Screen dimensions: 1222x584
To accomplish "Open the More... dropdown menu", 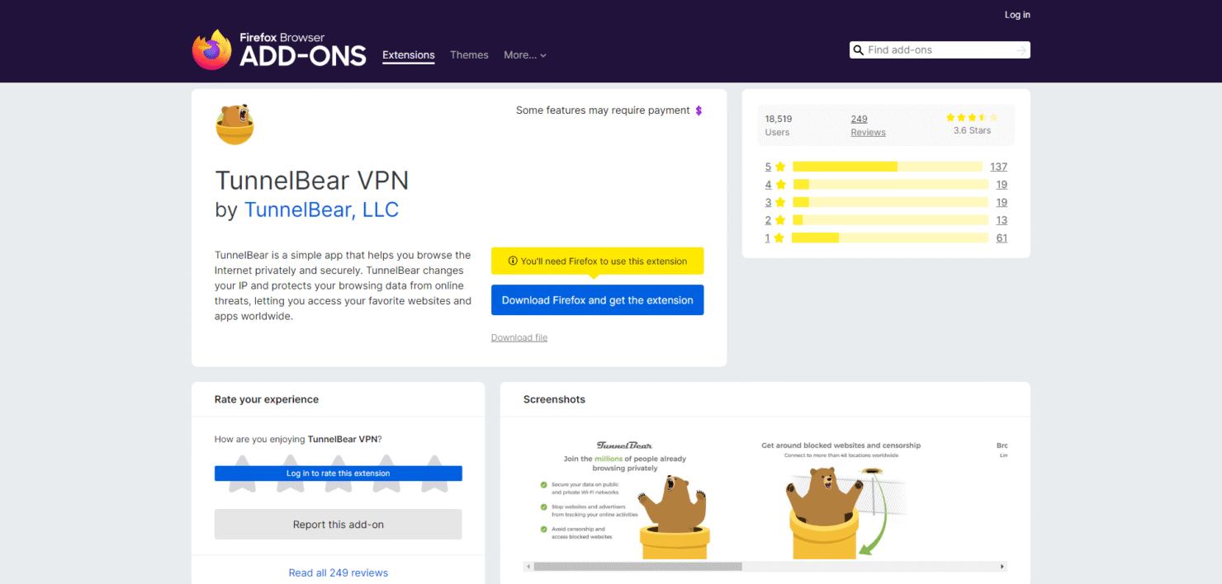I will click(x=525, y=55).
